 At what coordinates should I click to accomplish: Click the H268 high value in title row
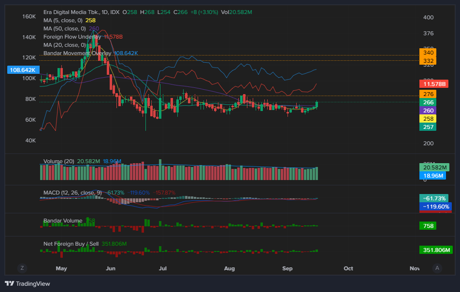(147, 12)
